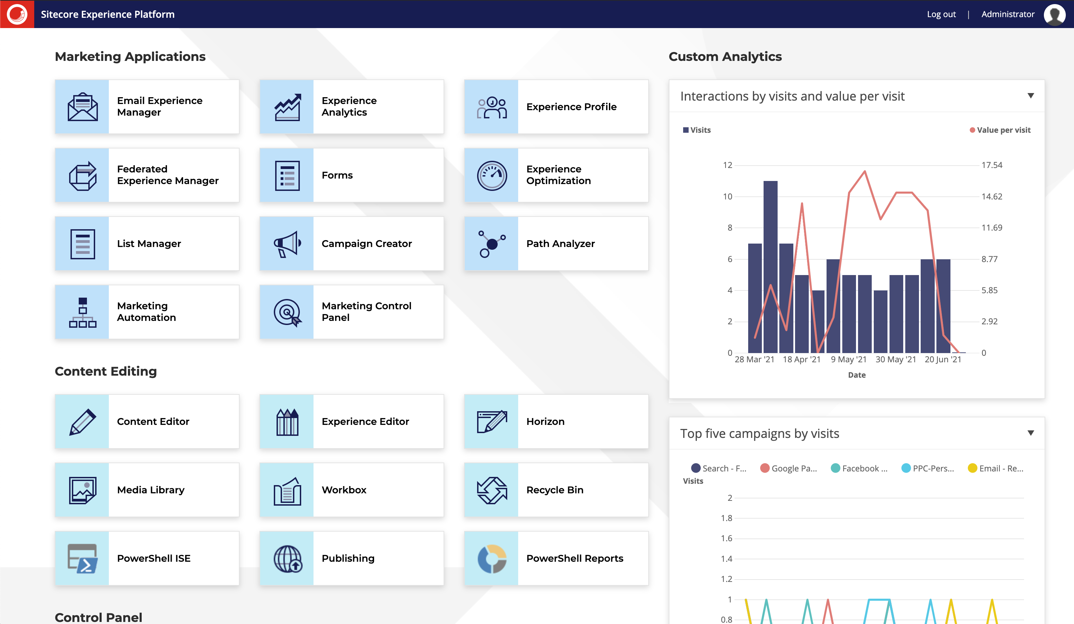
Task: Click the Log out link
Action: pyautogui.click(x=941, y=14)
